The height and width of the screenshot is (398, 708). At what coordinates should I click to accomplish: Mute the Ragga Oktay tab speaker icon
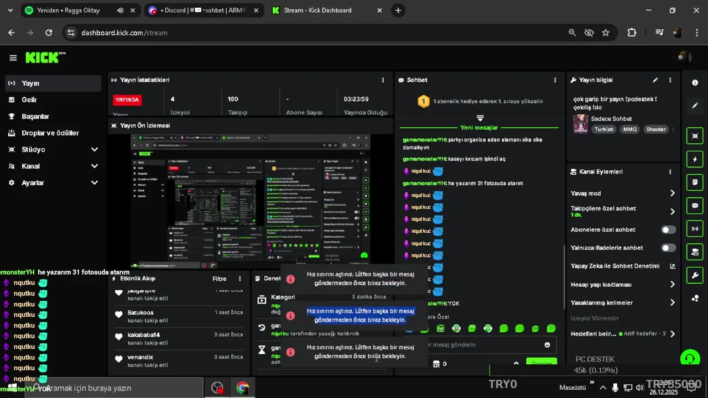[x=120, y=11]
